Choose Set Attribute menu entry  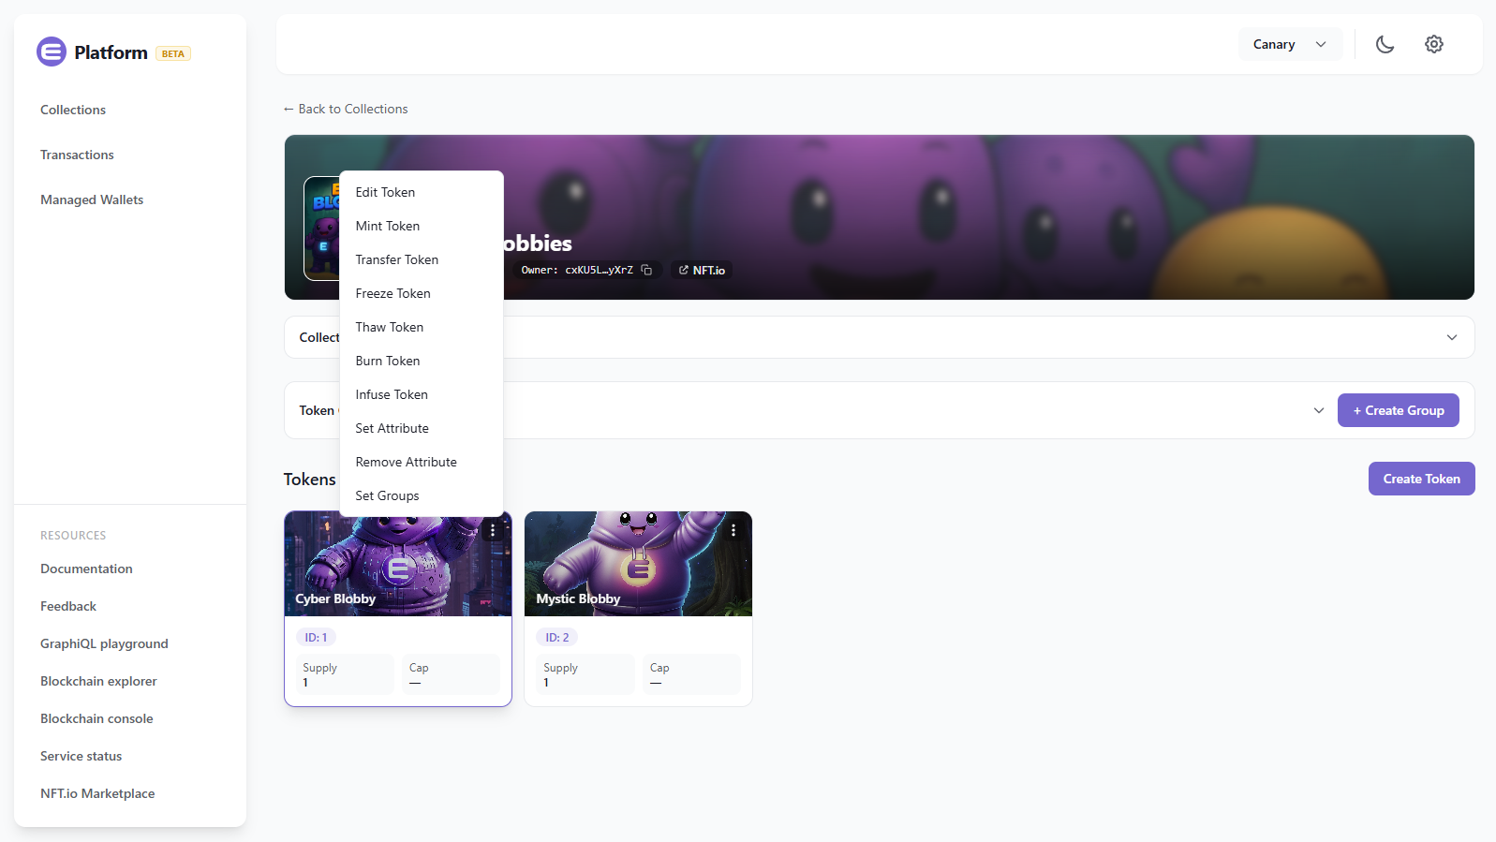tap(421, 428)
